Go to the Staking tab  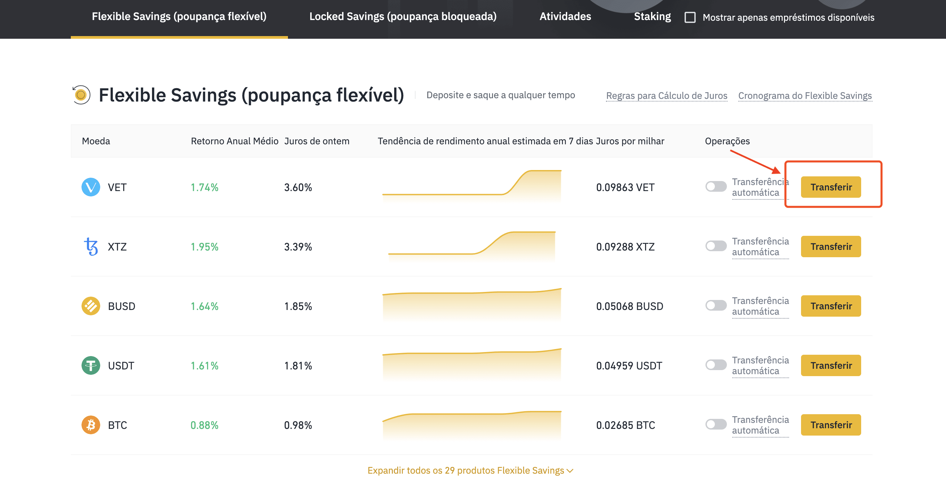click(652, 16)
